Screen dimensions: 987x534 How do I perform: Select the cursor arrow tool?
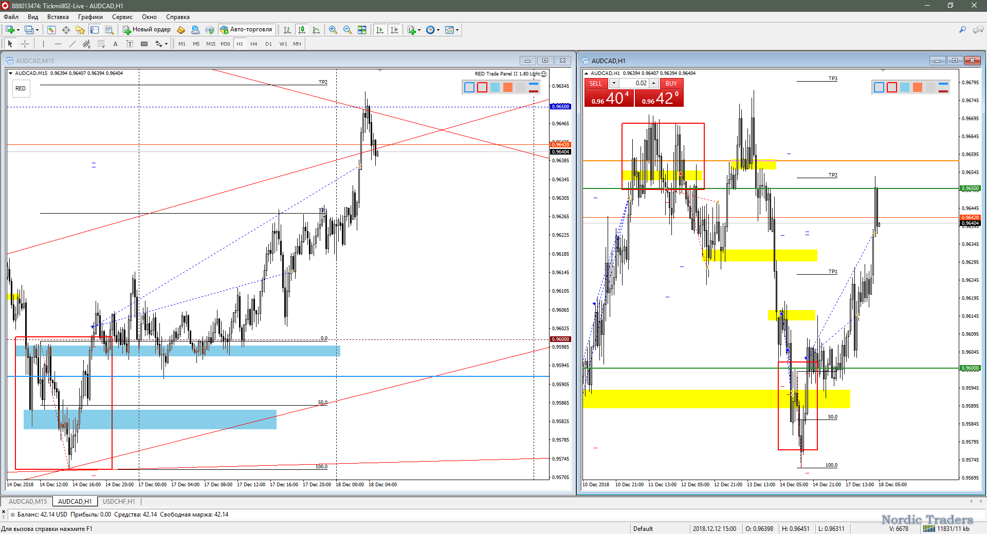point(10,44)
